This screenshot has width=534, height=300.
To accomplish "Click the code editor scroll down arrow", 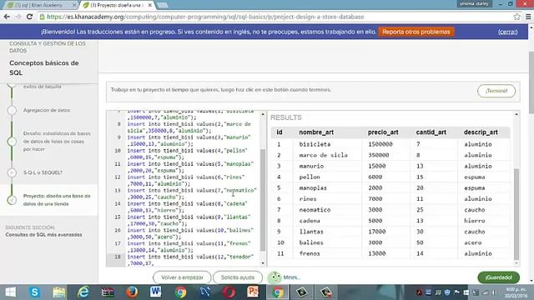I will [263, 263].
